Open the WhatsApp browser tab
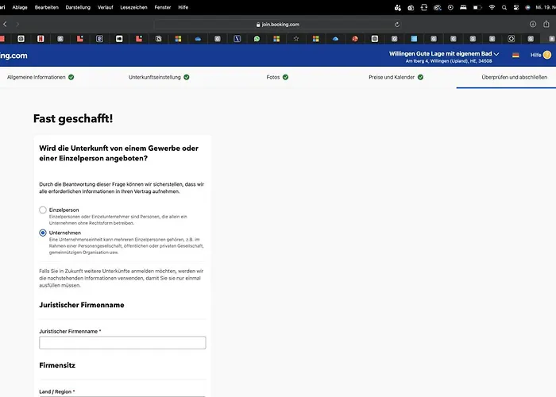 (257, 38)
